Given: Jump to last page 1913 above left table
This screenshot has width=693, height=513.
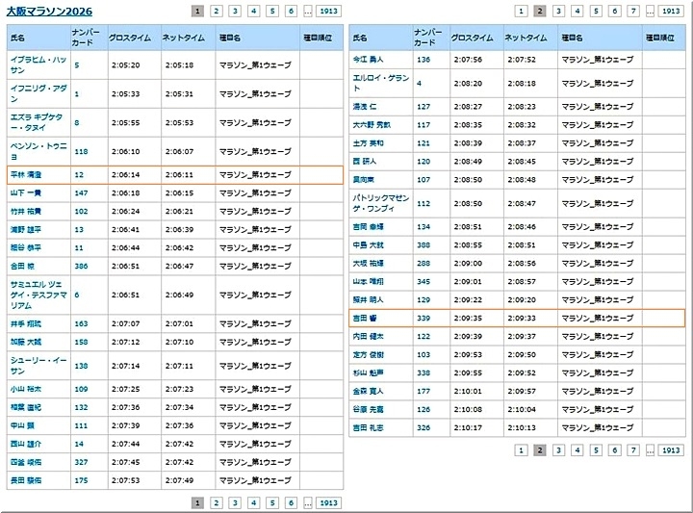Looking at the screenshot, I should 328,12.
